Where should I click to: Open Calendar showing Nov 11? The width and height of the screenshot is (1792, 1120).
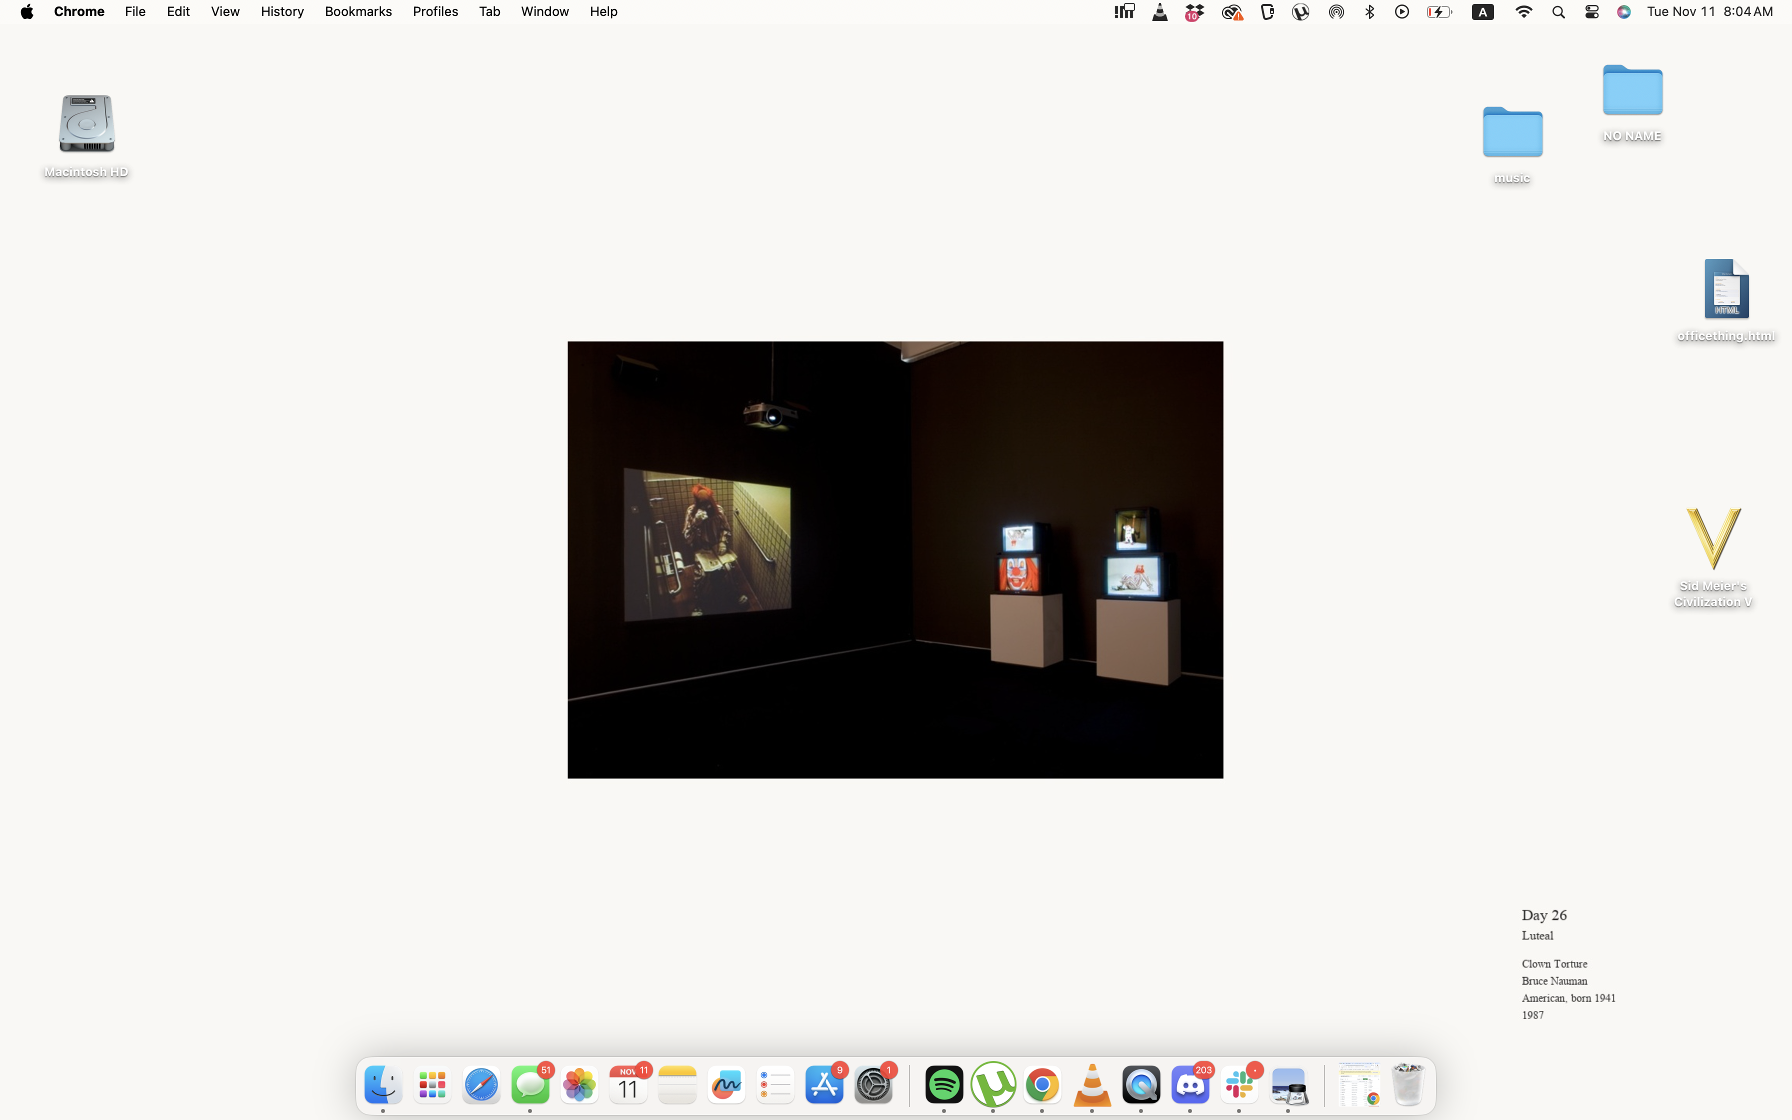(x=628, y=1085)
